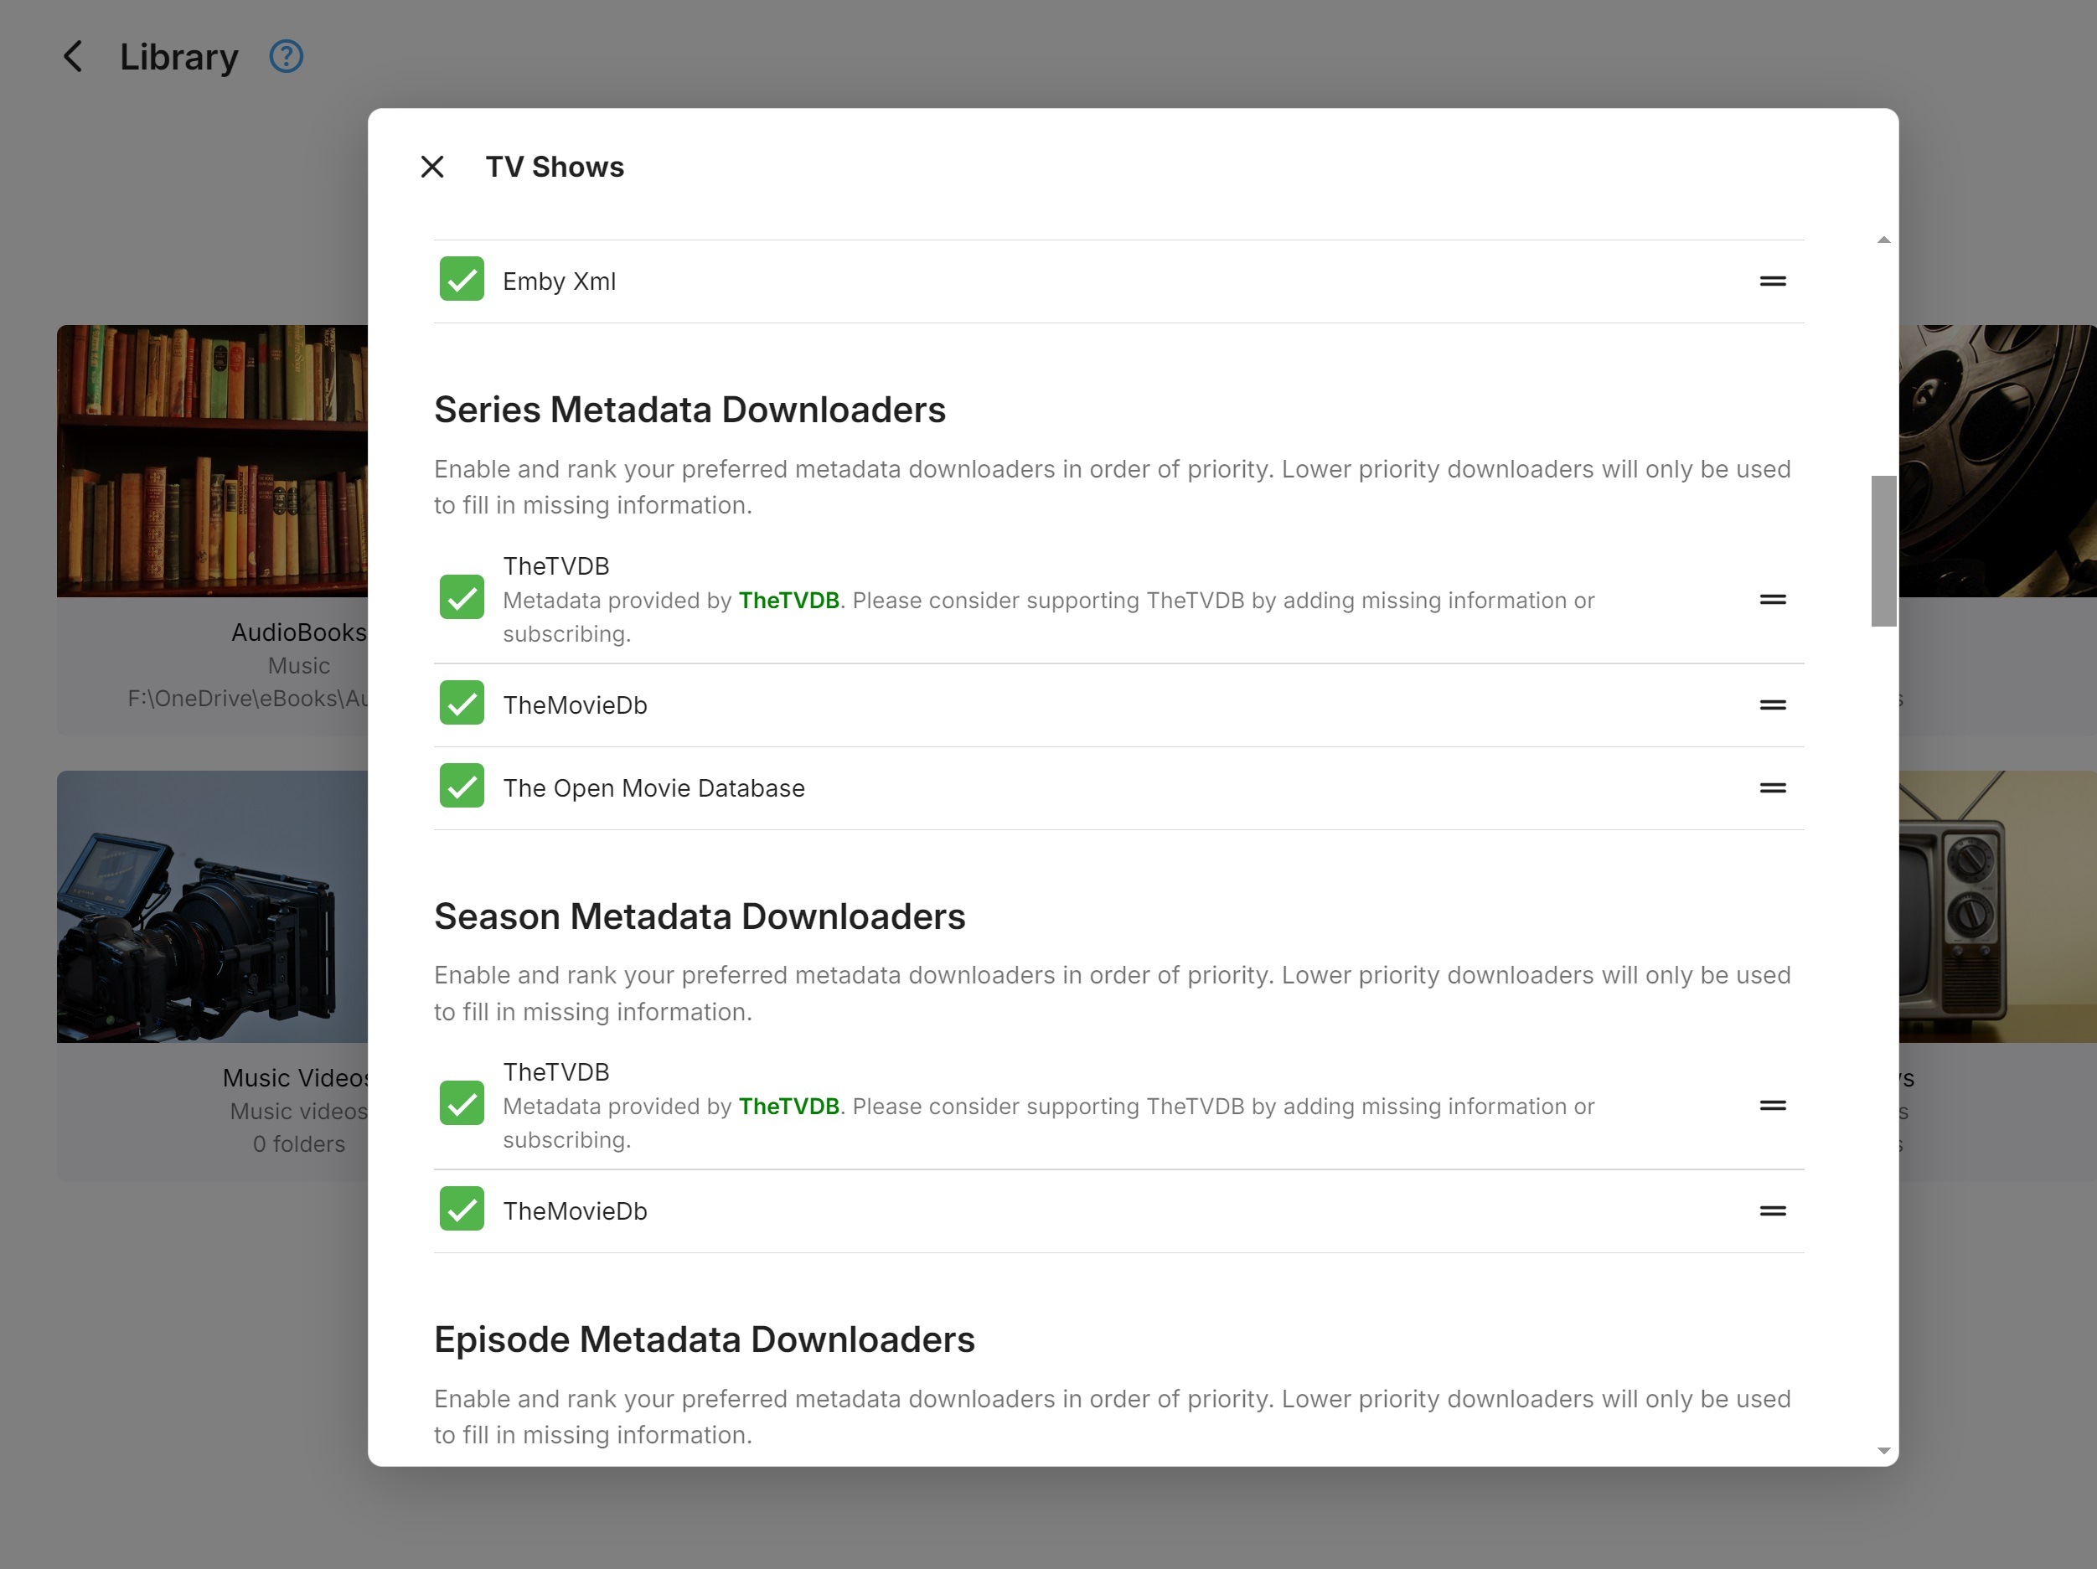Click Open Movie Database reorder handle
The image size is (2097, 1569).
point(1772,787)
